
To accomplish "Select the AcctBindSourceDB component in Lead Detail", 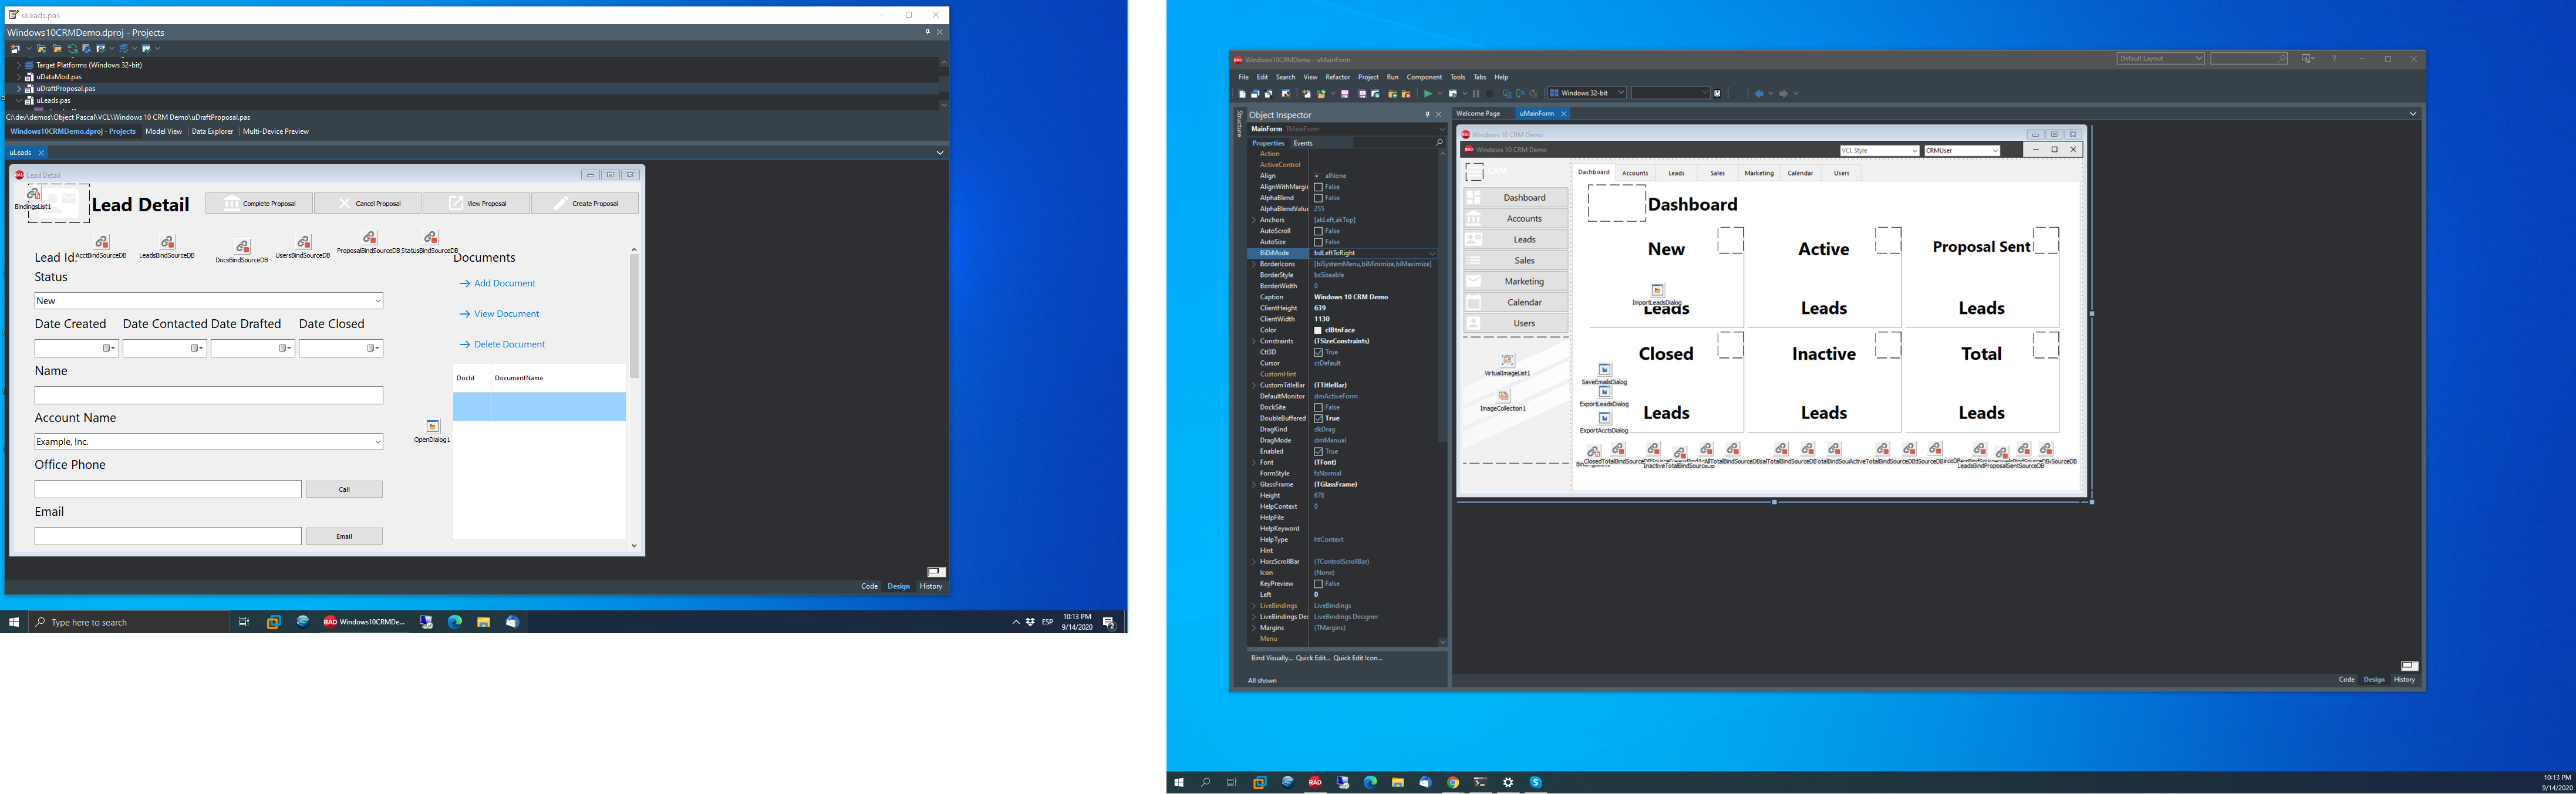I will [102, 243].
